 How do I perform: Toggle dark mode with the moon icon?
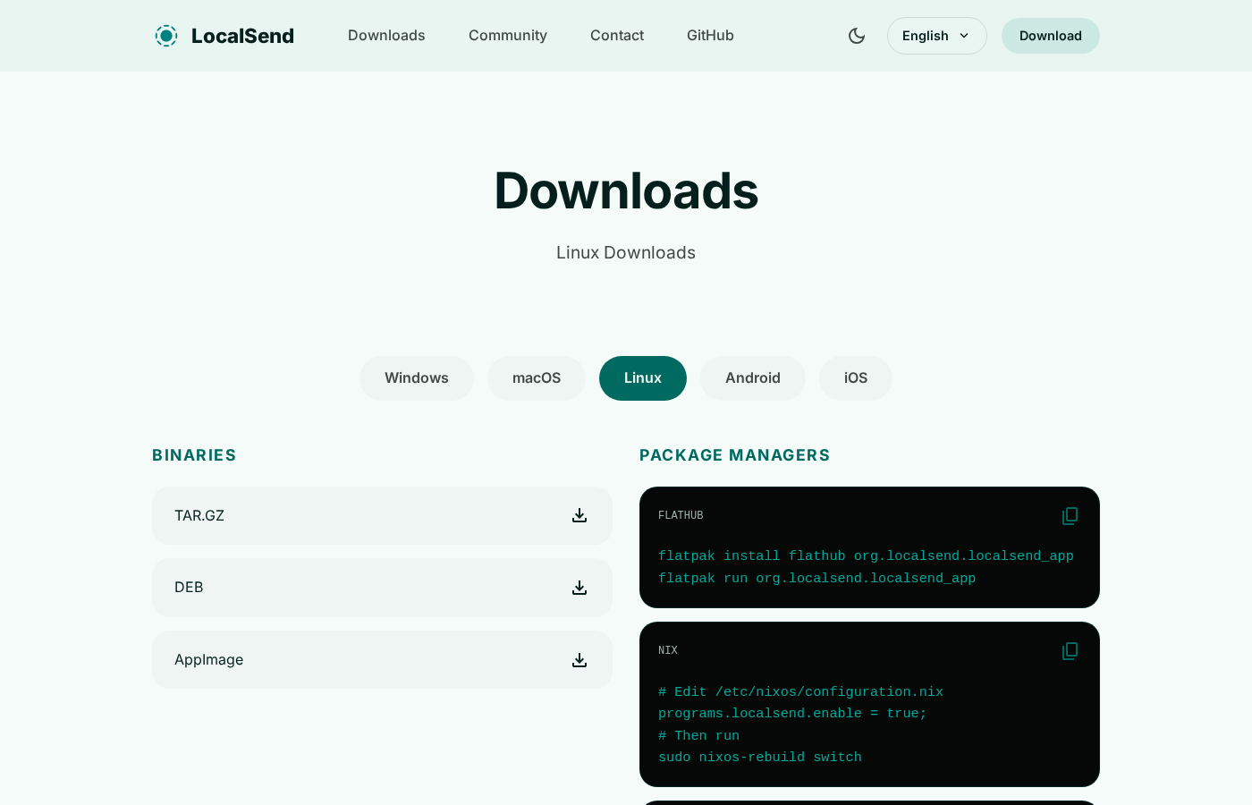point(857,36)
